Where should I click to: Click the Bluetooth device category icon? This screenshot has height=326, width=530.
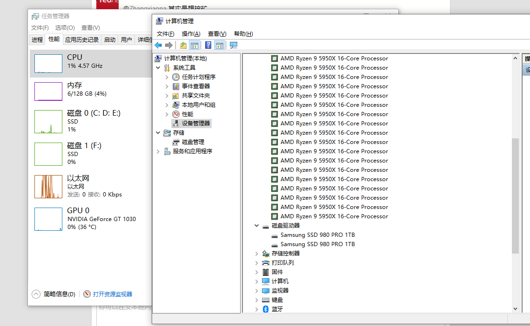pyautogui.click(x=266, y=309)
